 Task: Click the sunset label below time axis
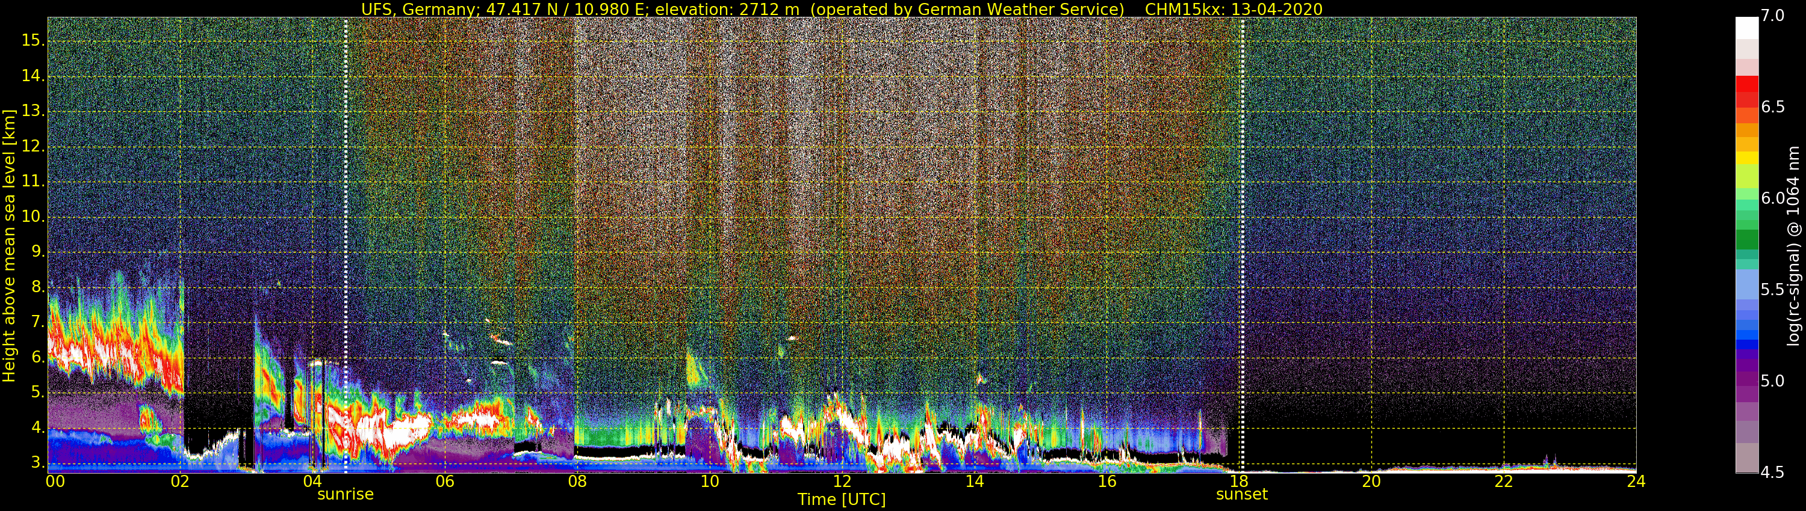(1241, 494)
